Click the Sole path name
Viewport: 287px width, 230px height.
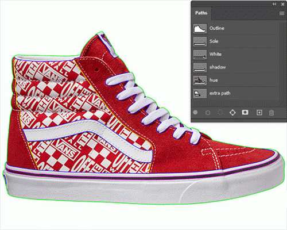pyautogui.click(x=214, y=41)
